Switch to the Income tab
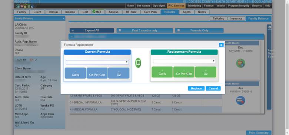Image resolution: width=289 pixels, height=135 pixels. (70, 12)
